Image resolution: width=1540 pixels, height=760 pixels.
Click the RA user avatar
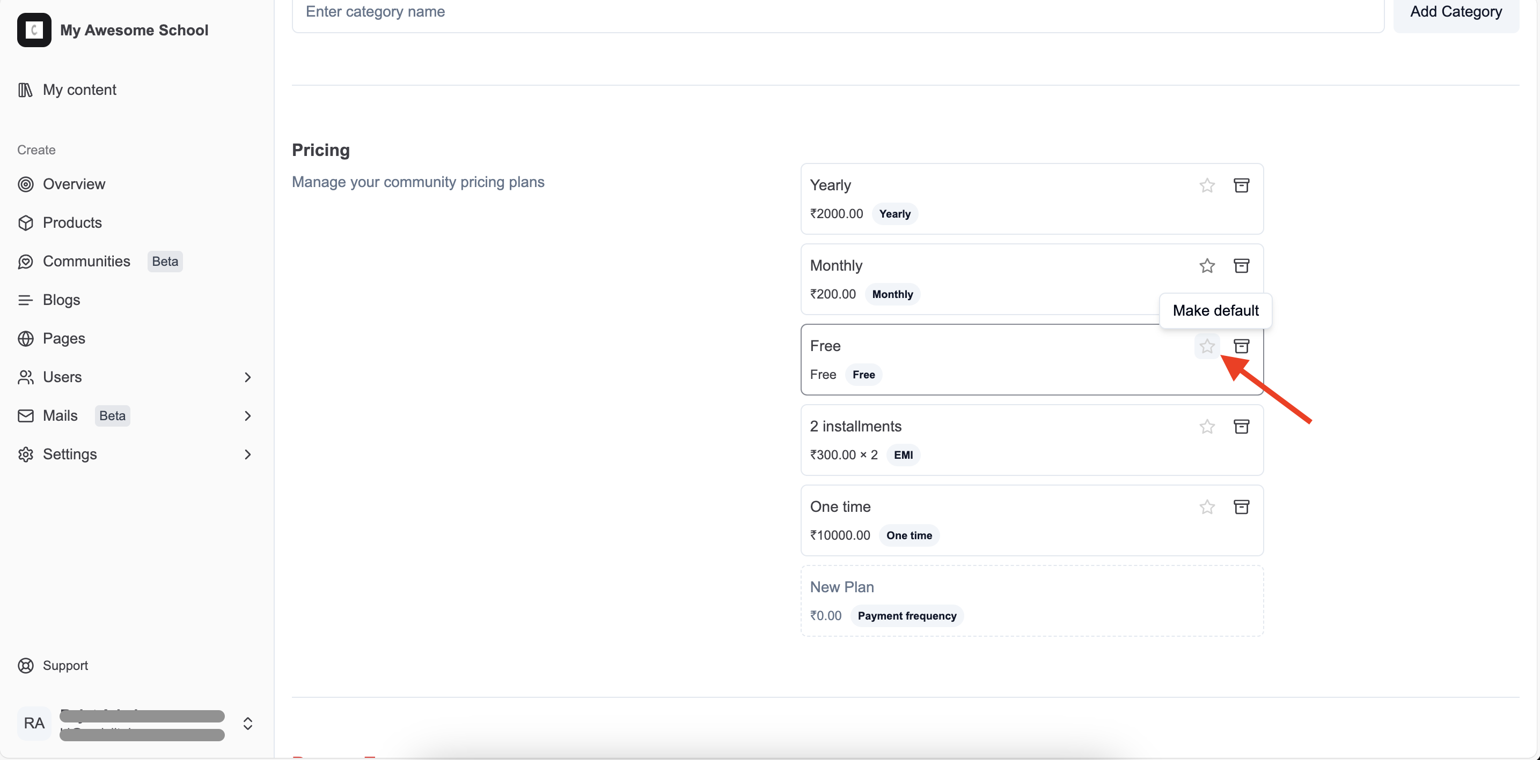[x=34, y=724]
